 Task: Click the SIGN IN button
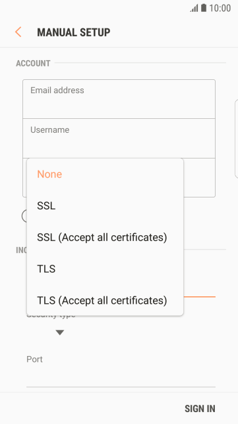[200, 409]
